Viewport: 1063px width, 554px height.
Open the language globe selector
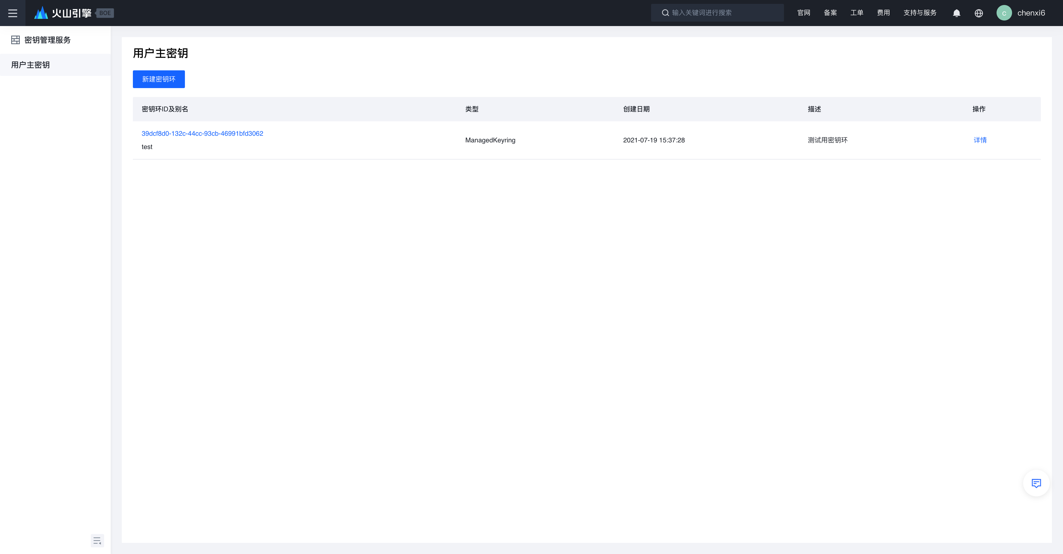(x=979, y=13)
